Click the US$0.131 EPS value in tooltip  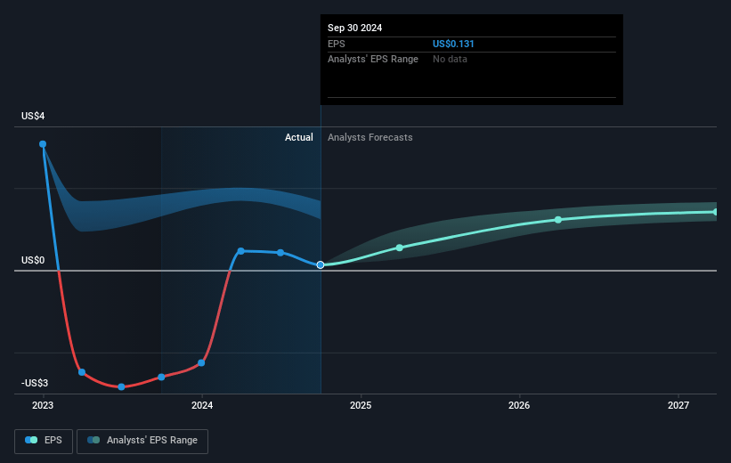click(453, 44)
